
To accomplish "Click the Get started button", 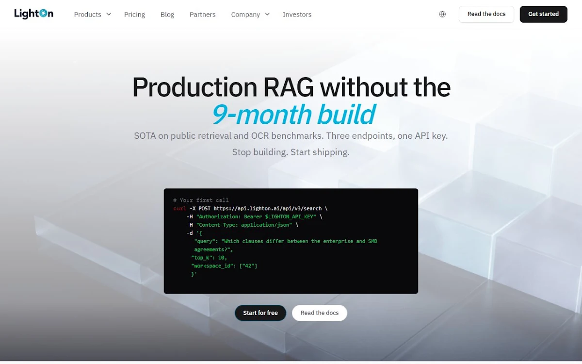I will (x=543, y=14).
